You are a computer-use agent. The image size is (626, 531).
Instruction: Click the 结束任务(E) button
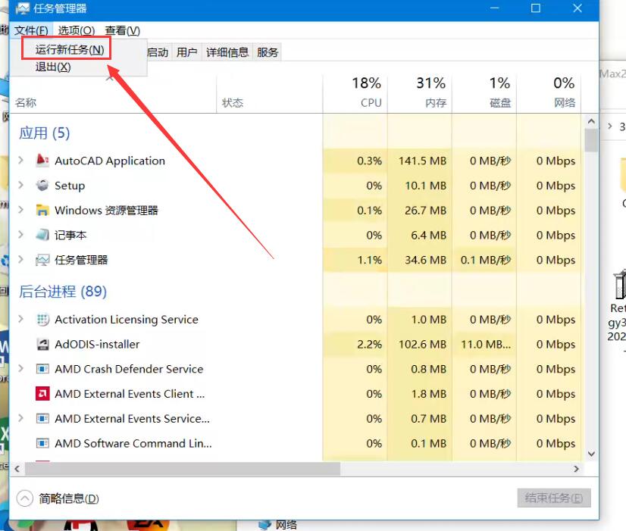[554, 498]
